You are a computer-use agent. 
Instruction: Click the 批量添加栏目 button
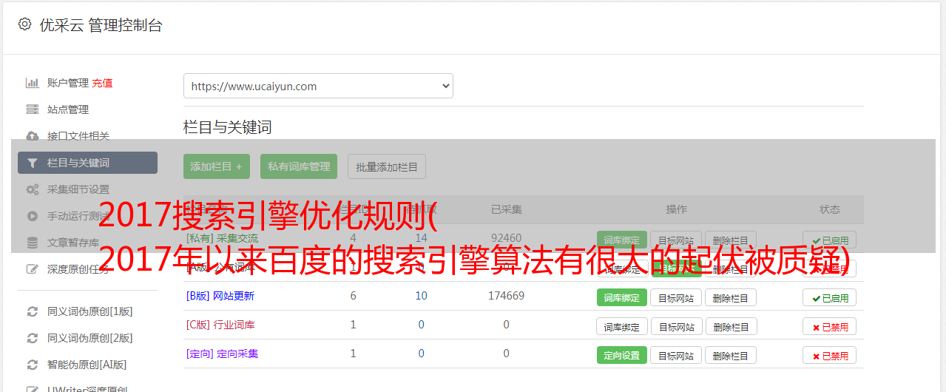(387, 166)
